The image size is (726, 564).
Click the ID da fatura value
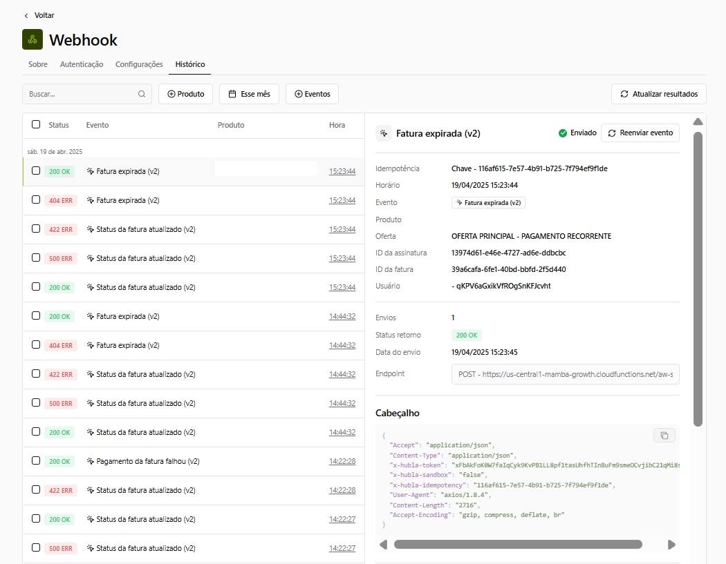coord(508,269)
